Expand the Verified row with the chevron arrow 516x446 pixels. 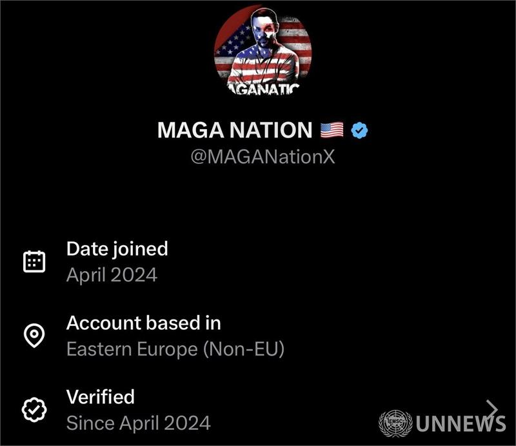pyautogui.click(x=492, y=409)
